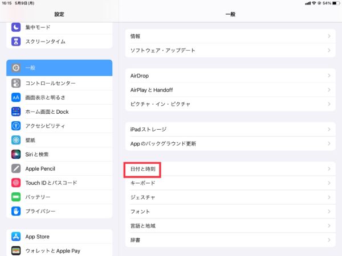Expand the 情報 row chevron

329,36
